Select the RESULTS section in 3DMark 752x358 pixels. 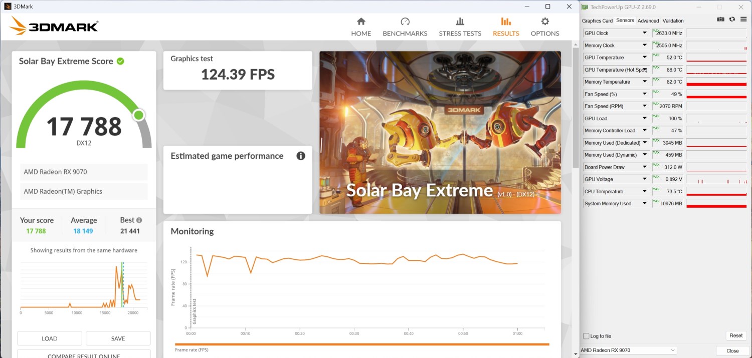tap(506, 27)
